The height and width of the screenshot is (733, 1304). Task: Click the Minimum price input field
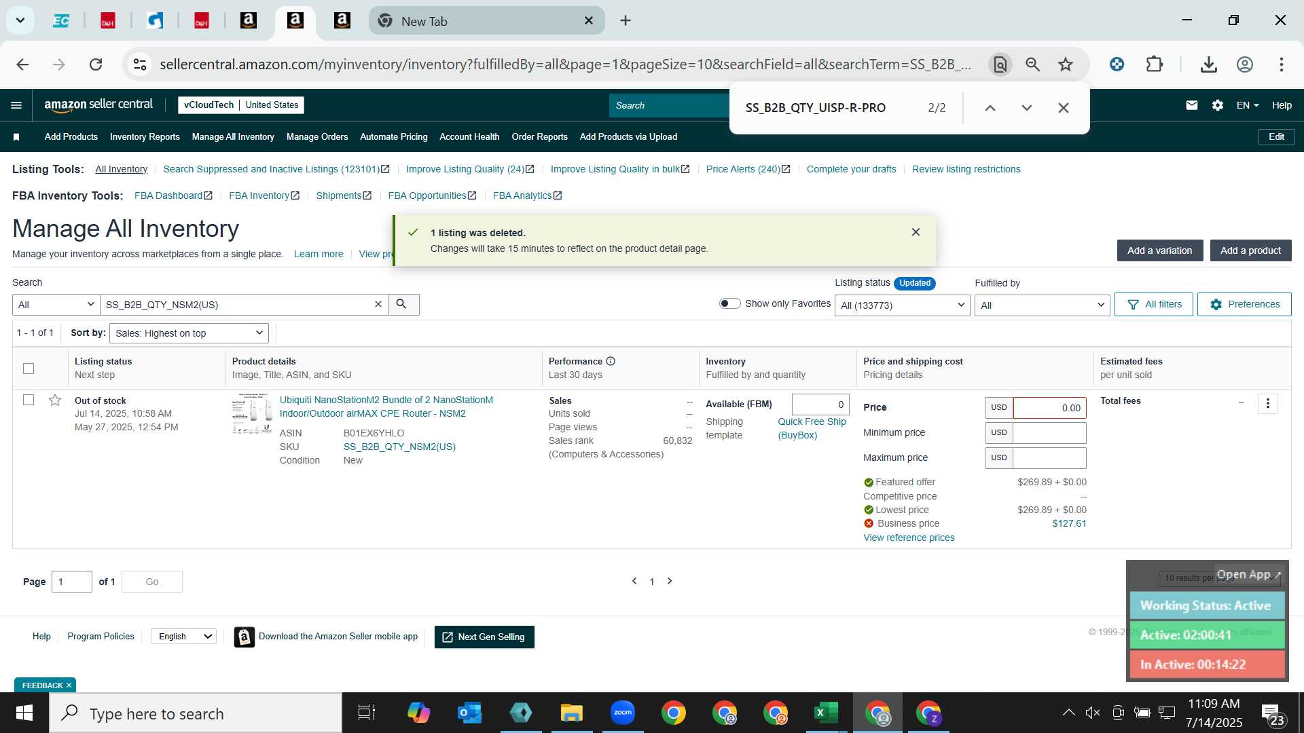click(1049, 433)
